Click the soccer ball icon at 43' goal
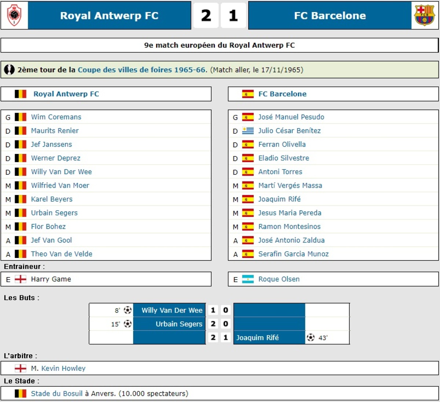The image size is (440, 402). pyautogui.click(x=311, y=338)
